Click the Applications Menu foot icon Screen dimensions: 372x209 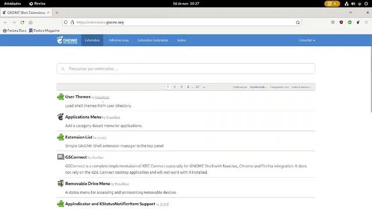(x=60, y=117)
